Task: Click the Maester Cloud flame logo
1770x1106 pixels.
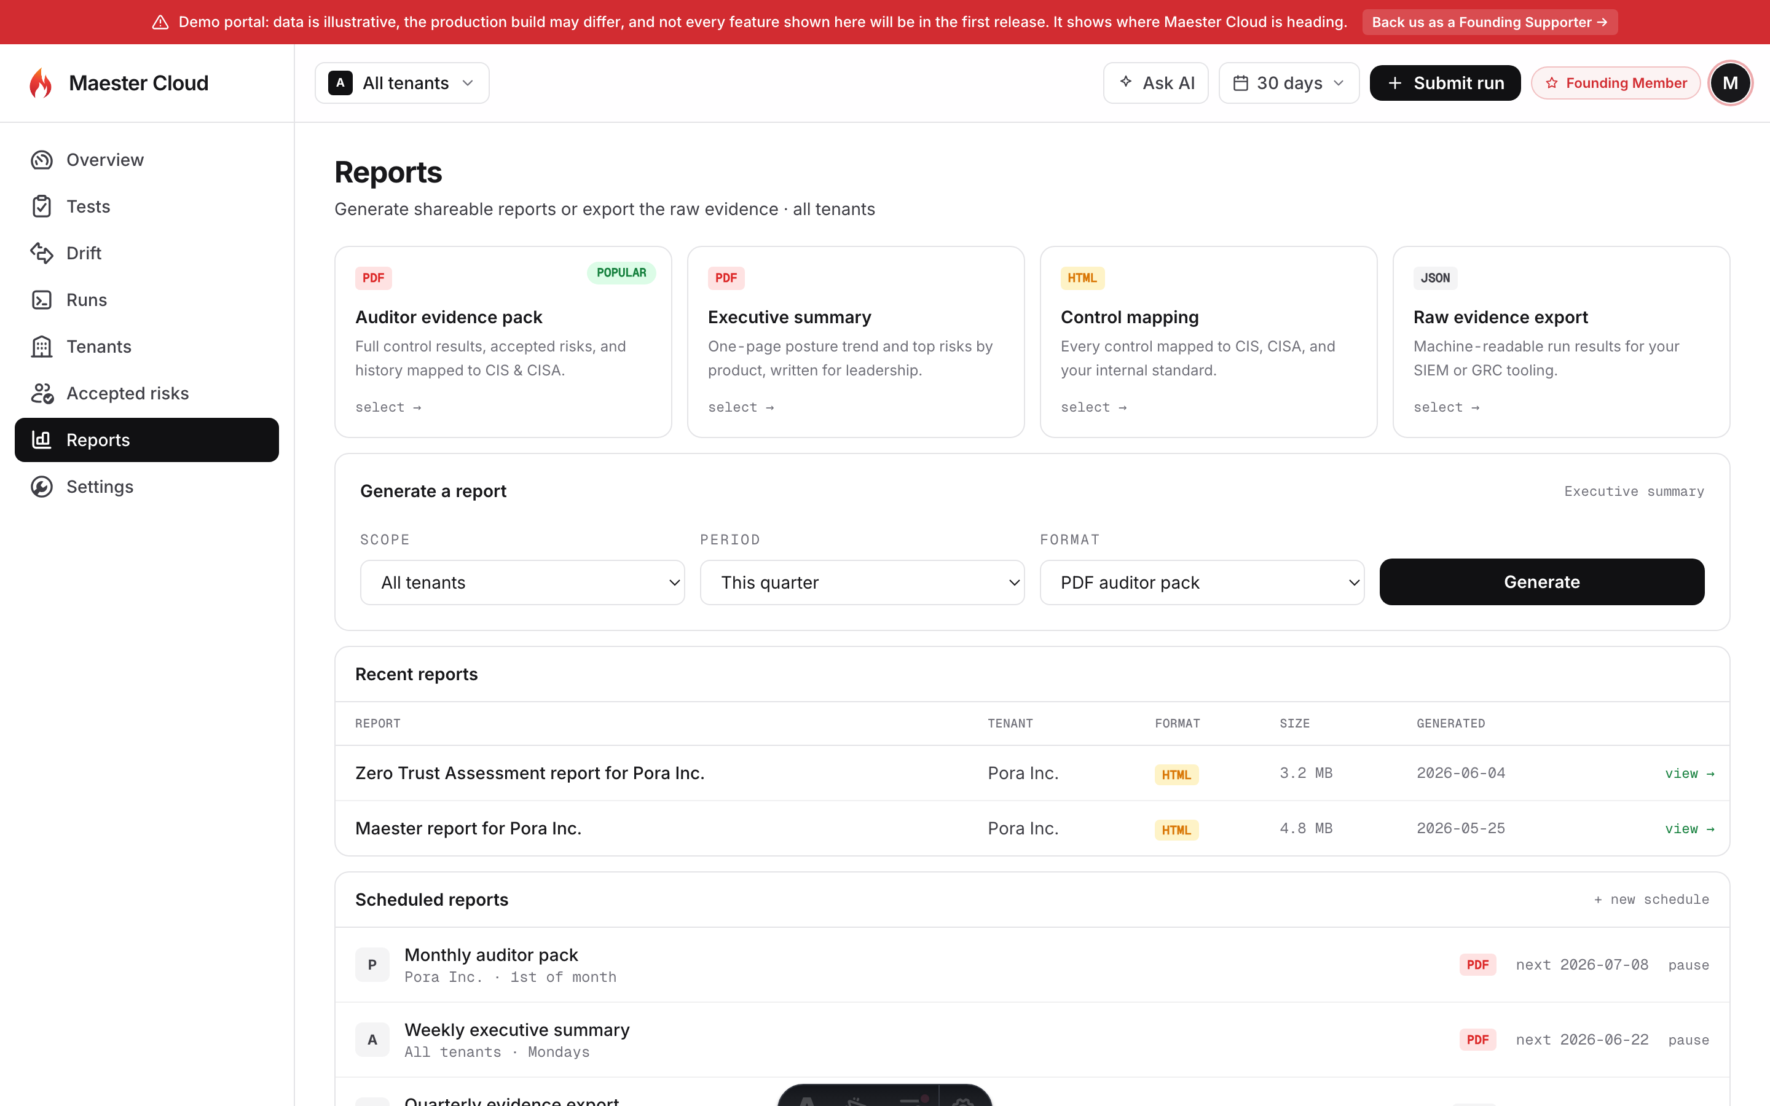Action: click(41, 83)
